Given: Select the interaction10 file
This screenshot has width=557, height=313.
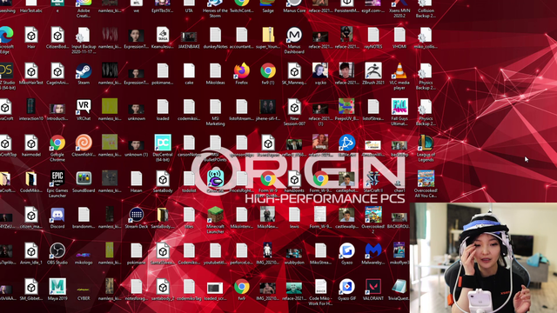Looking at the screenshot, I should click(x=31, y=107).
